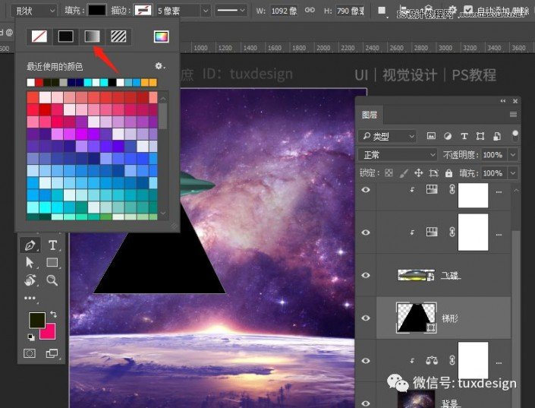Open the Edit Toolbar three-dots button

click(30, 298)
